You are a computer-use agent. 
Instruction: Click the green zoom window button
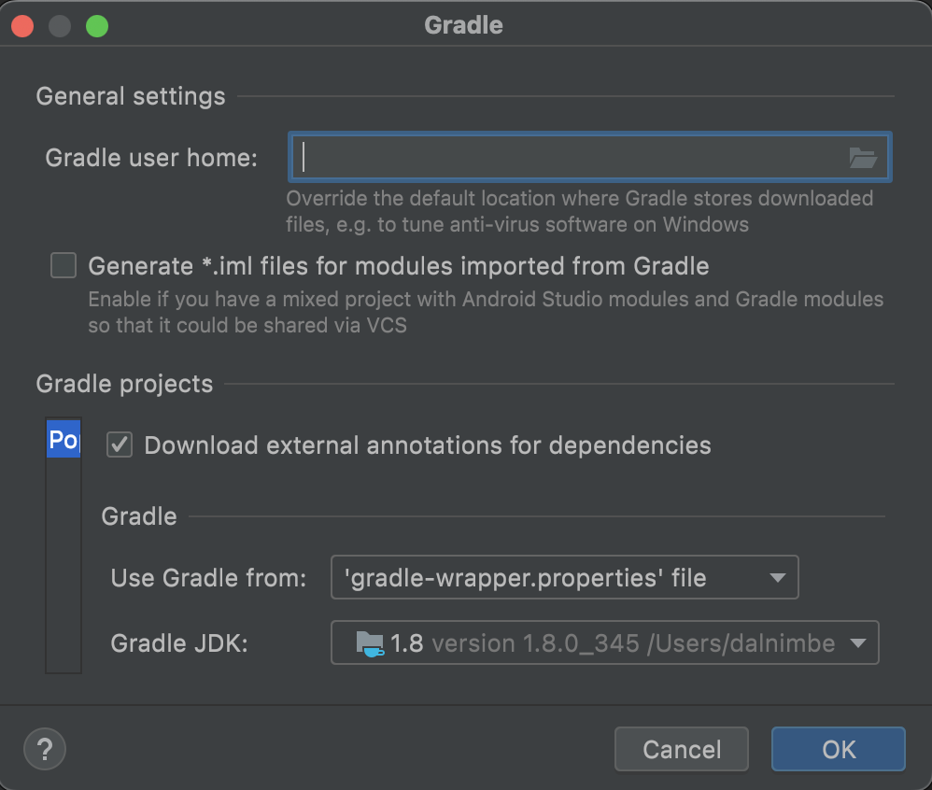97,26
